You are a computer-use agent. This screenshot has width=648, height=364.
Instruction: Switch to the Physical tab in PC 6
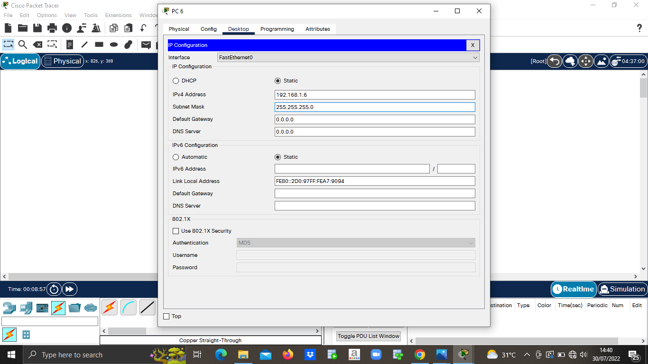click(x=179, y=29)
